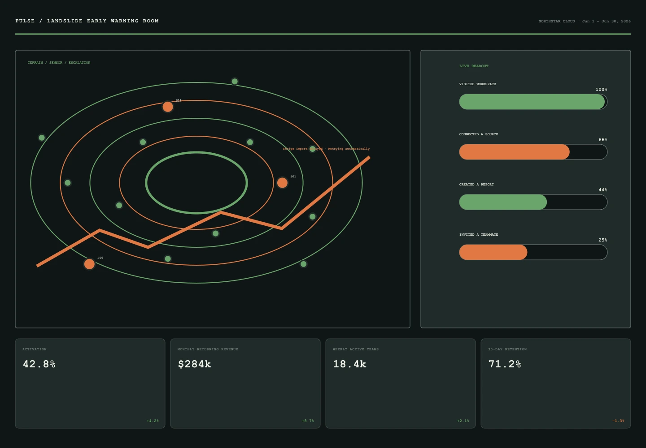This screenshot has width=646, height=448.
Task: Click the '71.2%' value
Action: pos(505,364)
